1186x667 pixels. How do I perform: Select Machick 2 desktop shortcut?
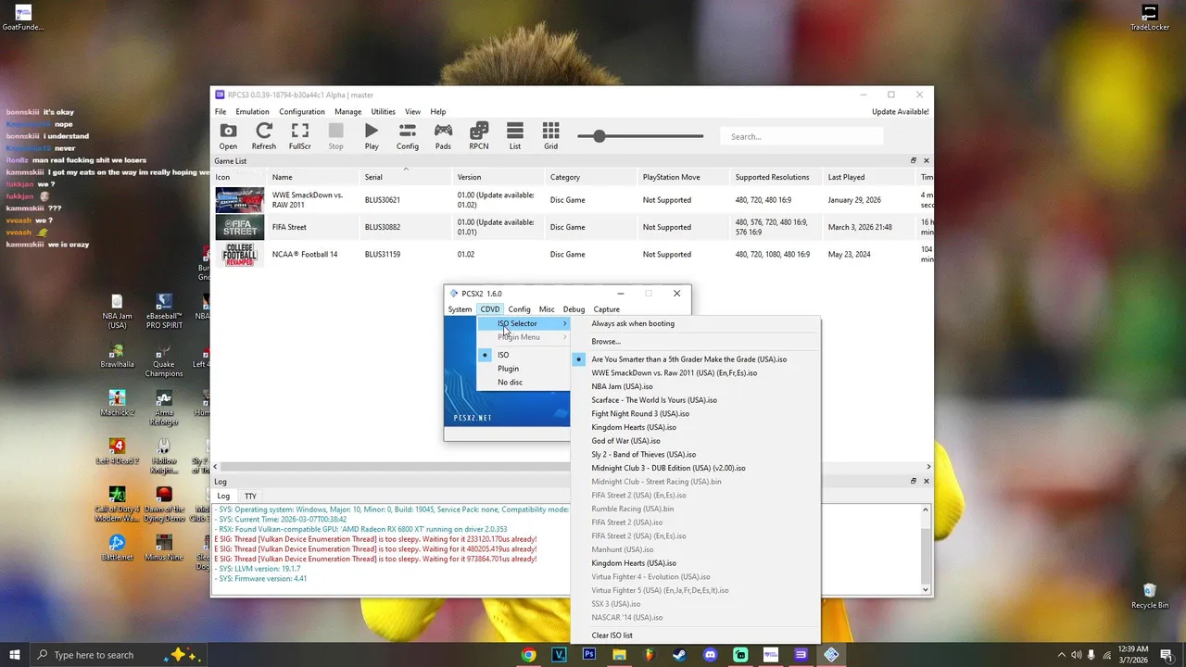tap(117, 399)
